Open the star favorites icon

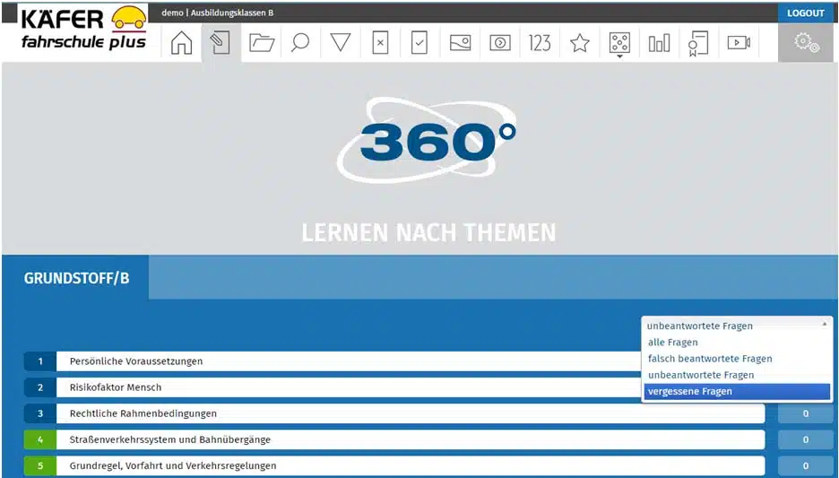click(x=580, y=43)
